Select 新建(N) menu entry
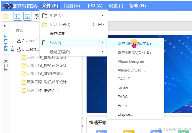This screenshot has width=192, height=133. point(74,16)
